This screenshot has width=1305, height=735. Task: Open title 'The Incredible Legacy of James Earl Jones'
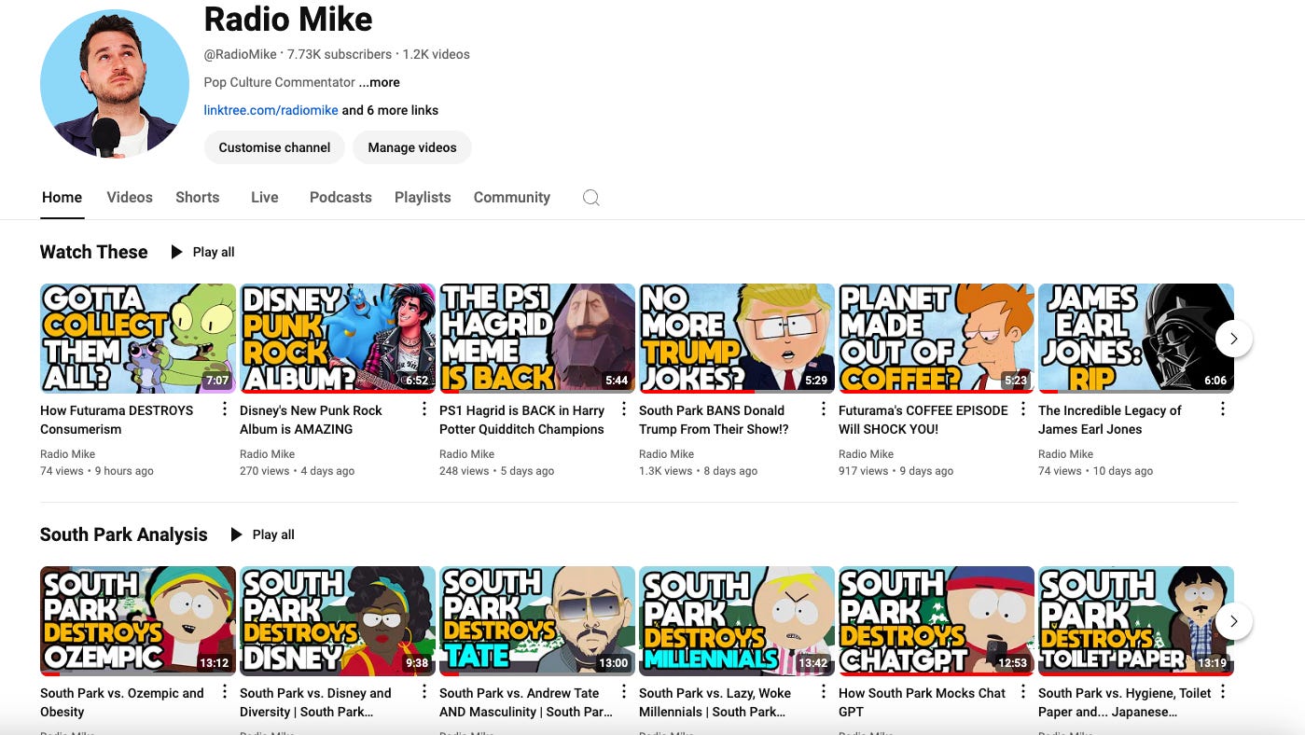1109,420
